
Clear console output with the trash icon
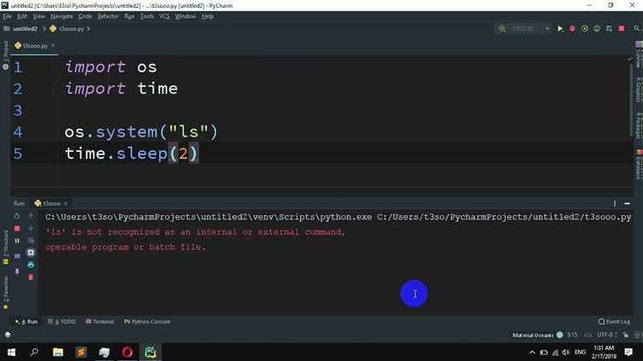coord(31,277)
